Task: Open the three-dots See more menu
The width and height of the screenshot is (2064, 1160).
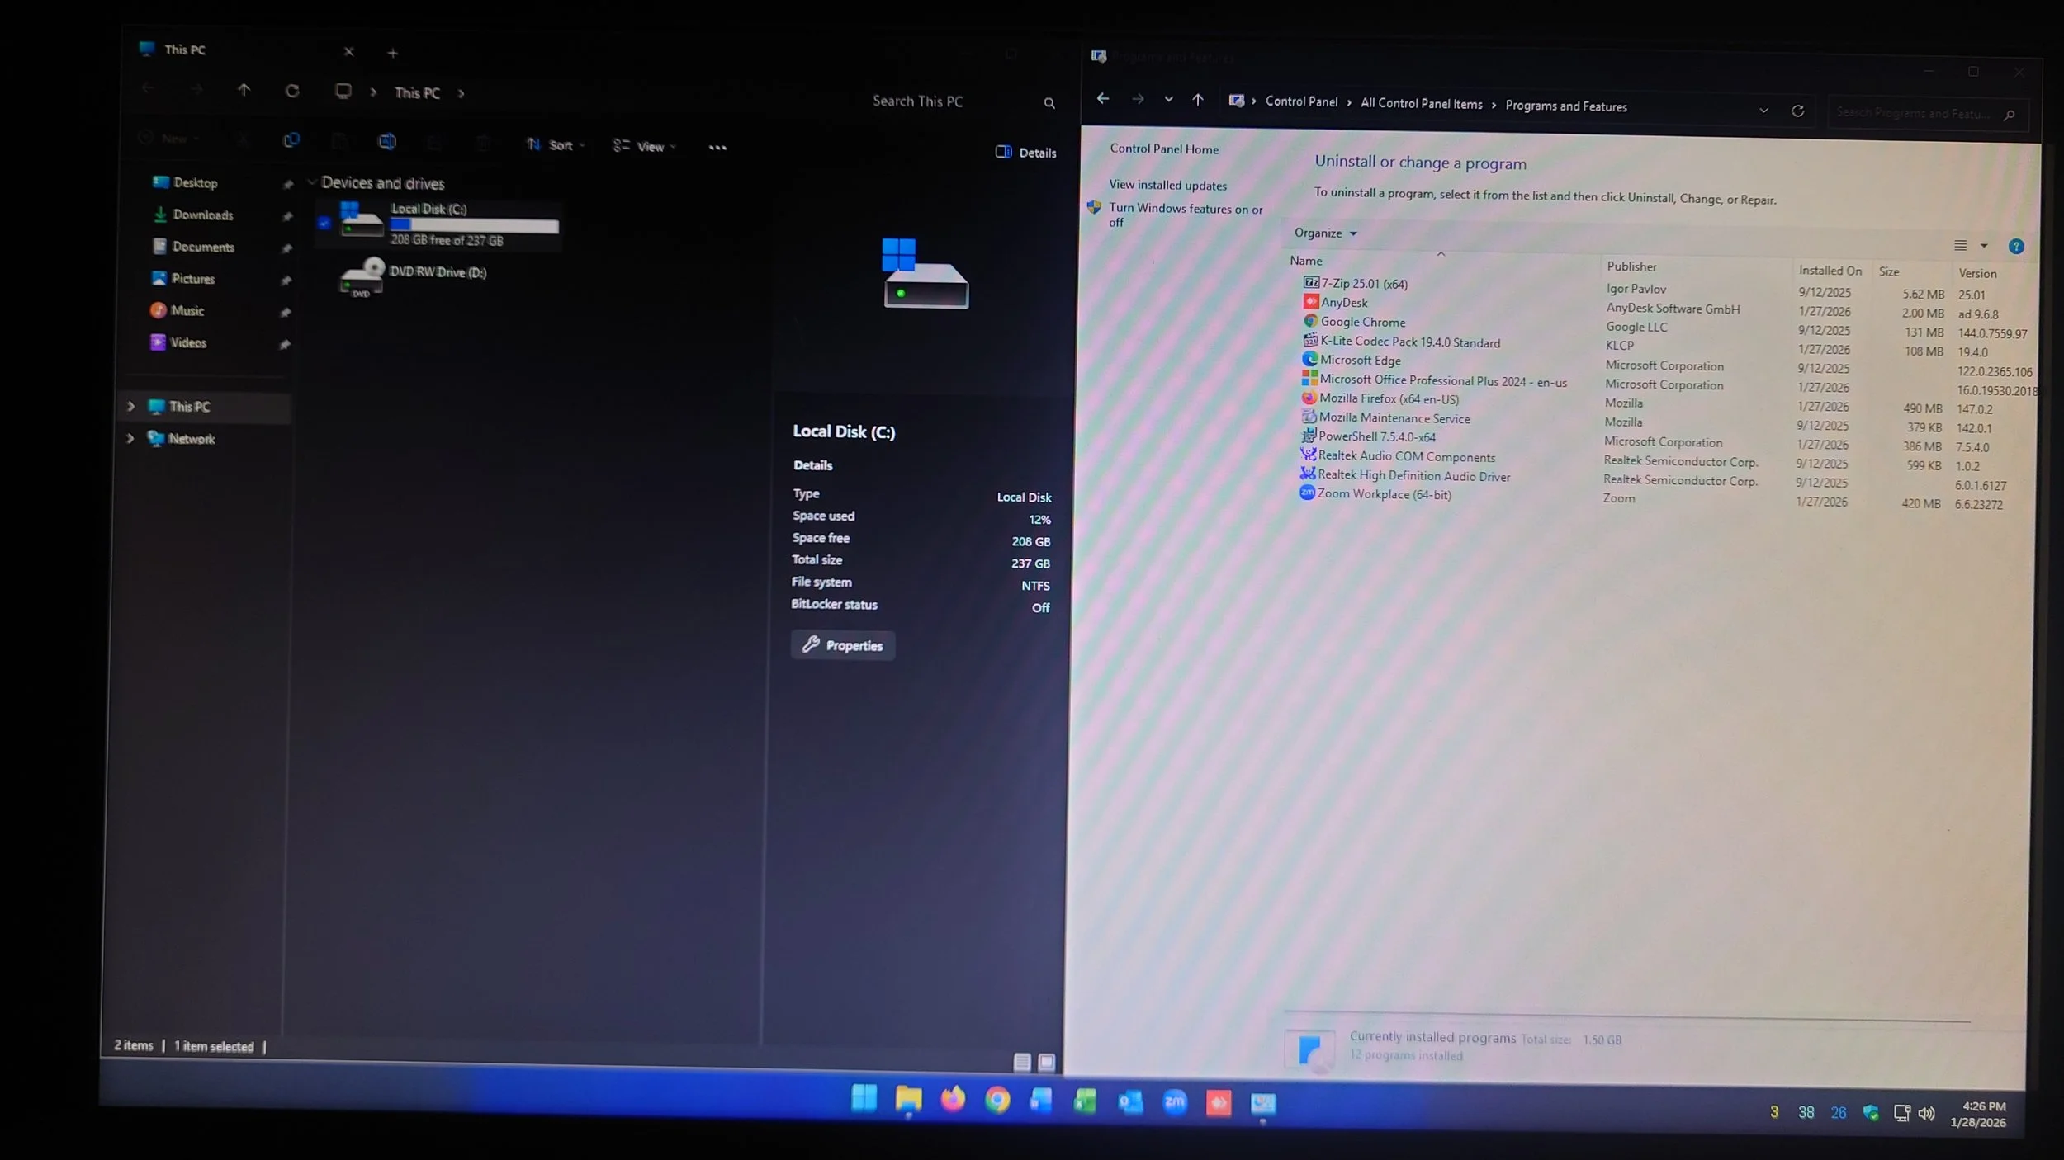Action: pyautogui.click(x=717, y=148)
